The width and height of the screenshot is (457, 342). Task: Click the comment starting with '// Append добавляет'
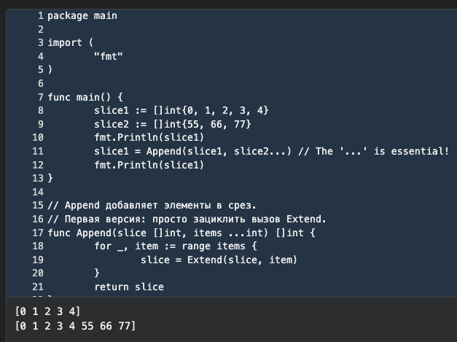click(x=152, y=206)
